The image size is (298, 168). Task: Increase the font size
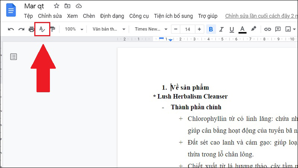click(x=199, y=29)
